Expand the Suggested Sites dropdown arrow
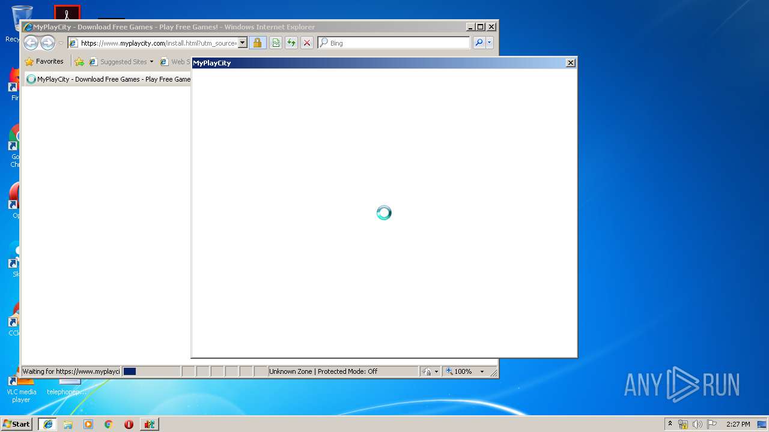Viewport: 769px width, 432px height. [x=151, y=61]
